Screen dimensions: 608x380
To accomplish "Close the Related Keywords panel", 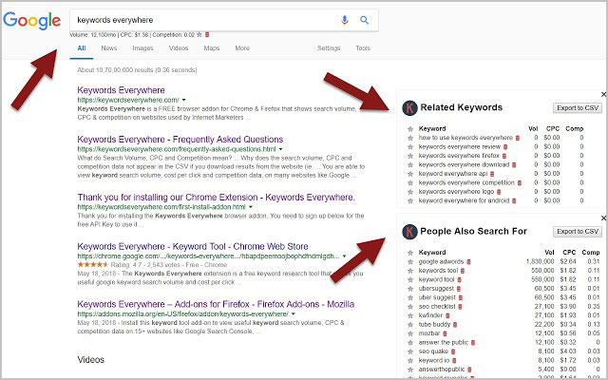I will pyautogui.click(x=603, y=94).
